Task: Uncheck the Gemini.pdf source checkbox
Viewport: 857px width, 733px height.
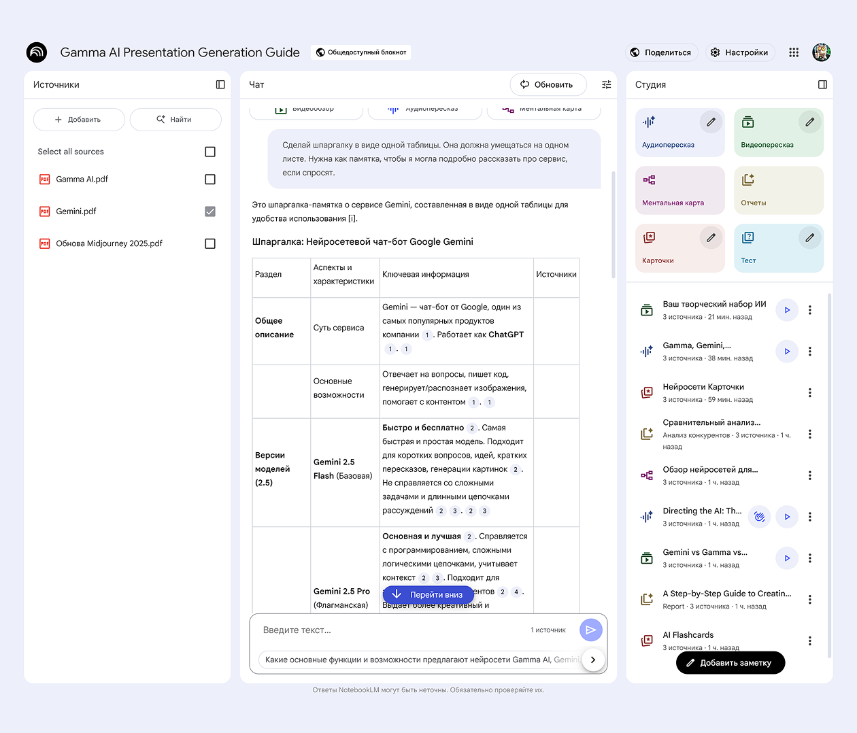Action: tap(210, 211)
